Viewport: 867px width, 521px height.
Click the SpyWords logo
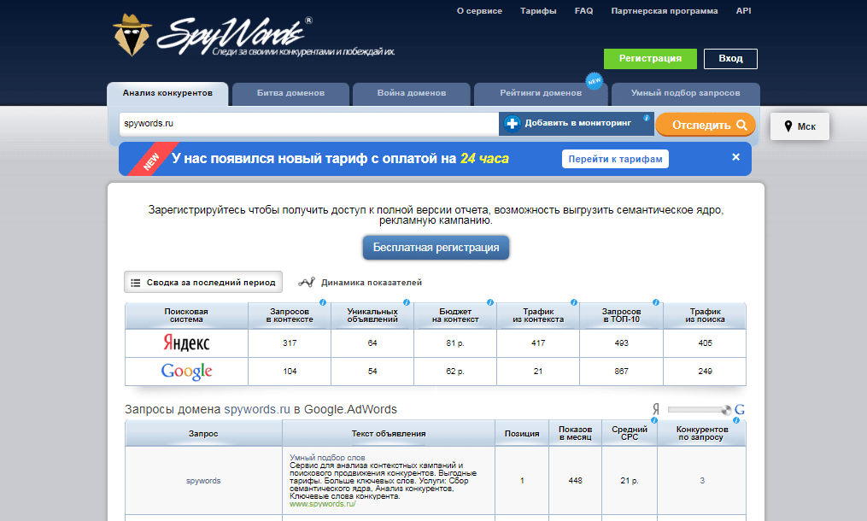pyautogui.click(x=253, y=35)
